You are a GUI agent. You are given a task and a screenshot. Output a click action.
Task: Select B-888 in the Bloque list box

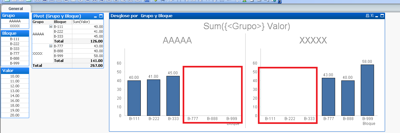tap(15, 58)
